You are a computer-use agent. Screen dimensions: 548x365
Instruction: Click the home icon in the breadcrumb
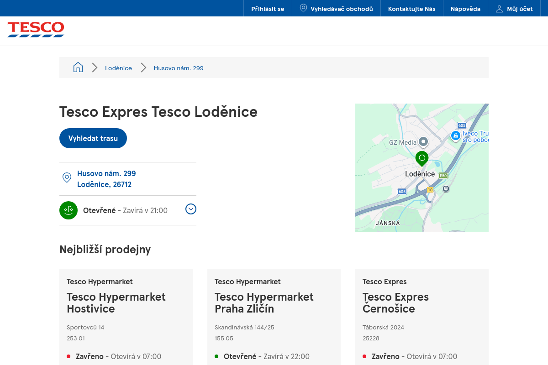[x=78, y=67]
